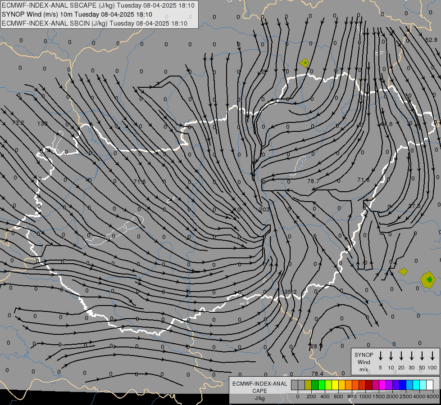Select the white 6000 J/kg legend swatch
The height and width of the screenshot is (405, 441).
click(429, 385)
